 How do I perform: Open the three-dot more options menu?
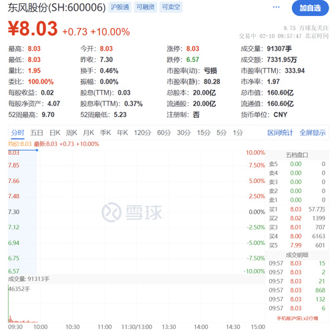tap(276, 7)
